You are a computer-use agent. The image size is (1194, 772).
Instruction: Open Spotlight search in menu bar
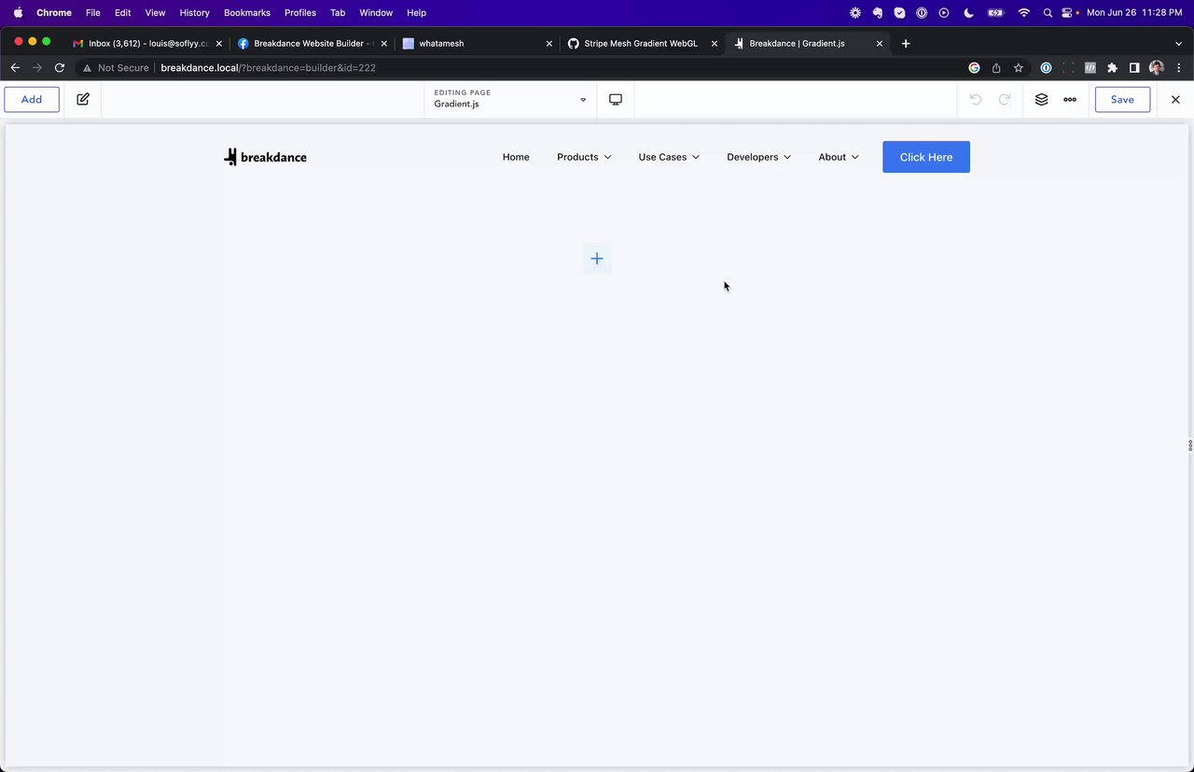[1048, 13]
